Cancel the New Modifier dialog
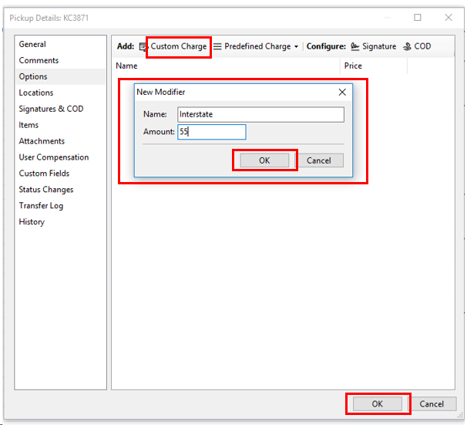 coord(319,160)
